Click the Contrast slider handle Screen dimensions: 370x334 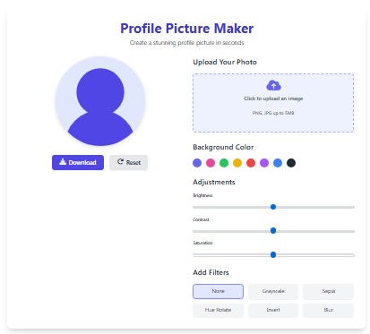[273, 231]
